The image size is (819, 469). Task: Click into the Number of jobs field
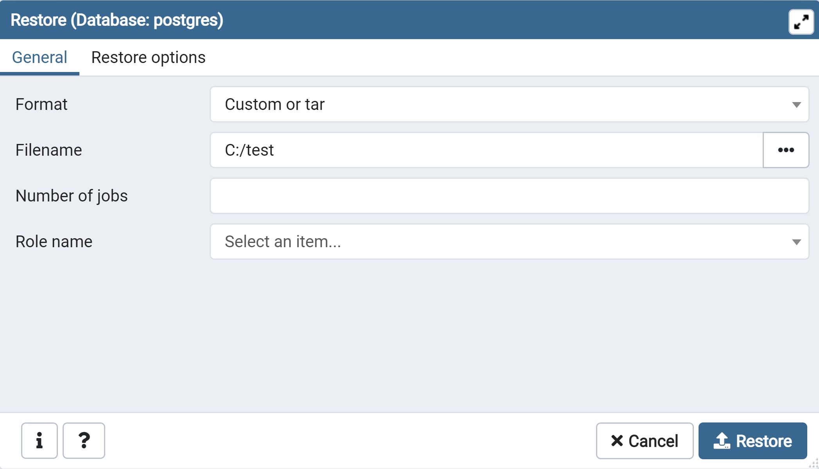[509, 196]
